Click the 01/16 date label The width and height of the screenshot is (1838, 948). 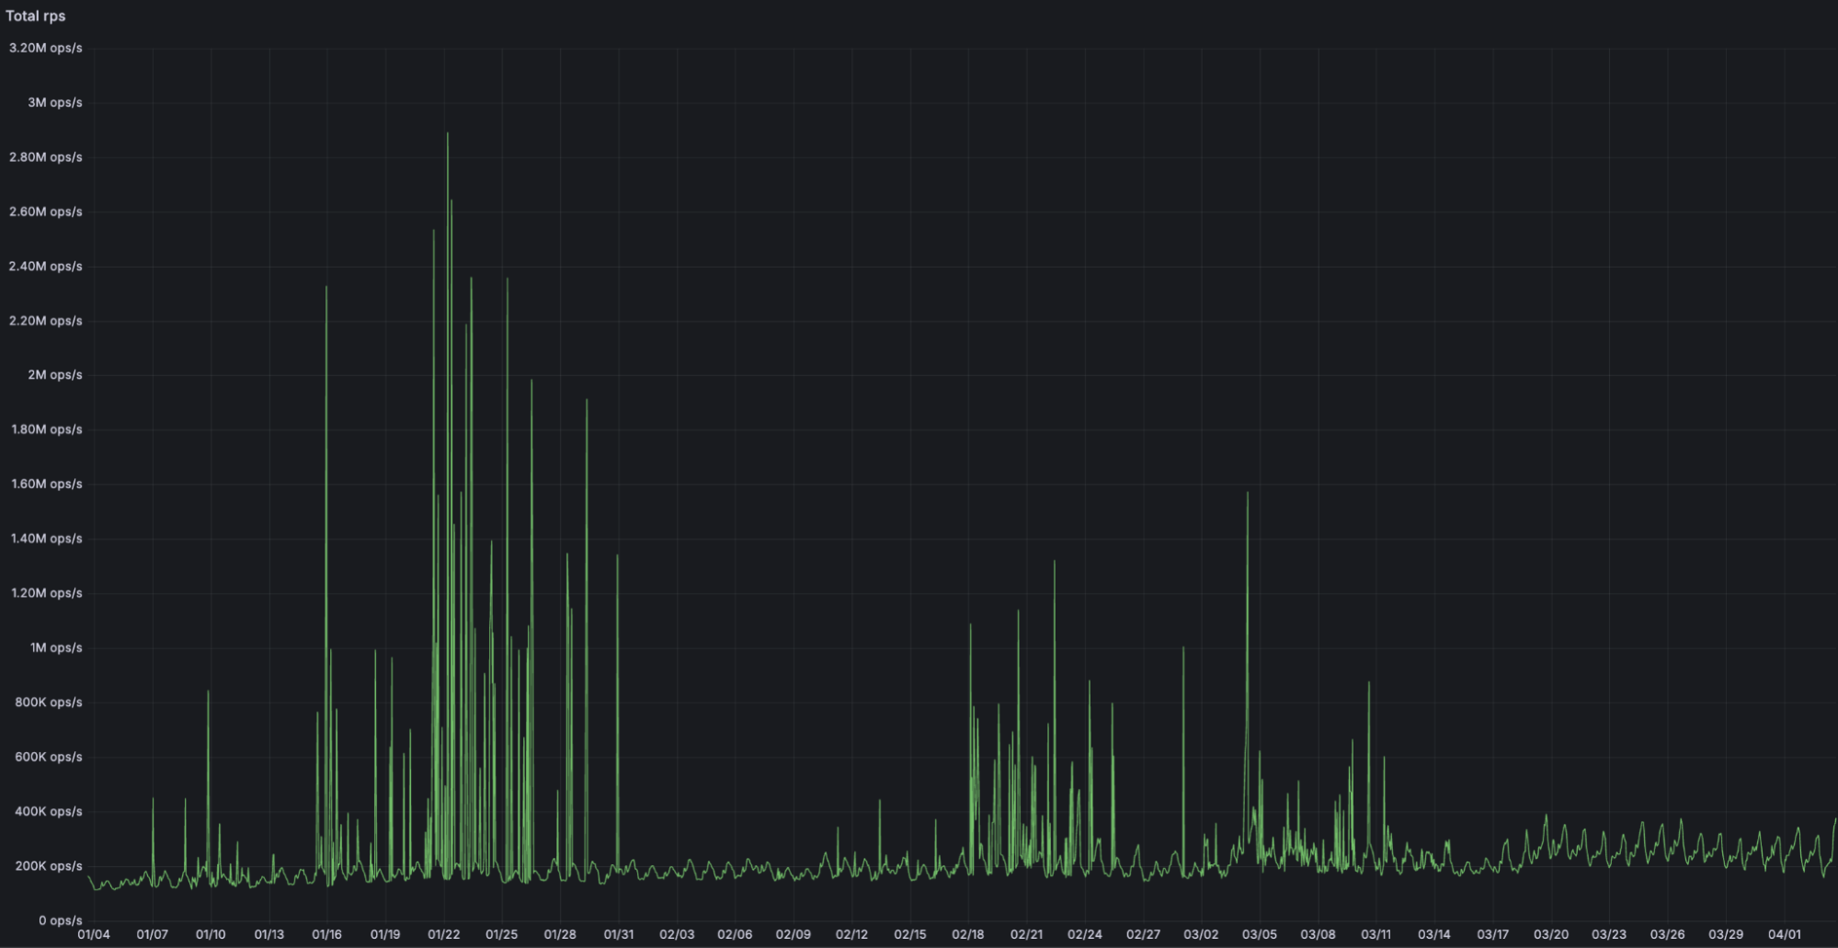tap(327, 935)
